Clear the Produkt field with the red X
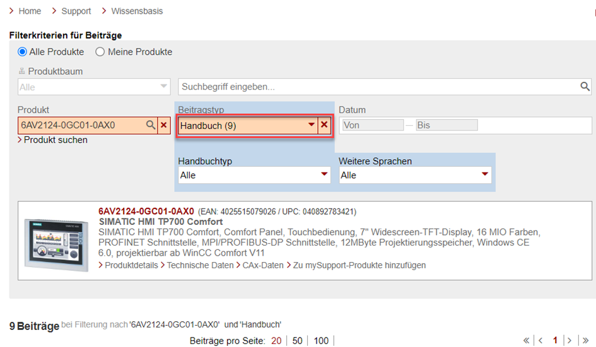Viewport: 596px width, 347px height. coord(164,125)
